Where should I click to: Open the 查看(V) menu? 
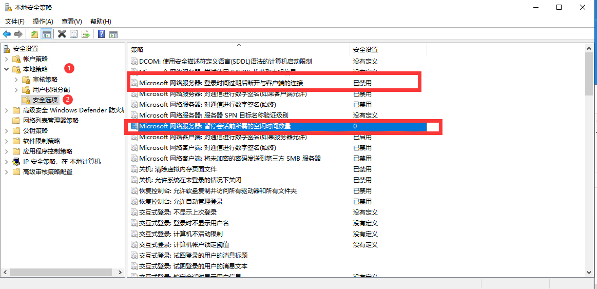71,21
